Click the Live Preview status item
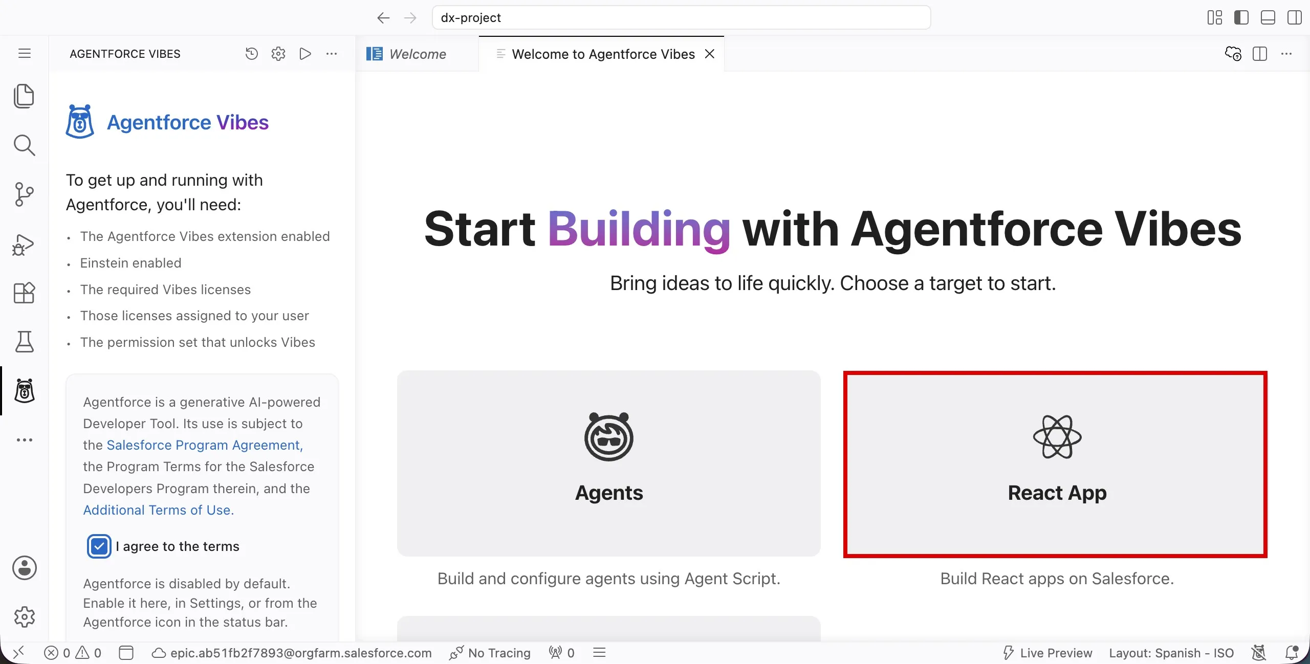The height and width of the screenshot is (664, 1310). [x=1047, y=653]
